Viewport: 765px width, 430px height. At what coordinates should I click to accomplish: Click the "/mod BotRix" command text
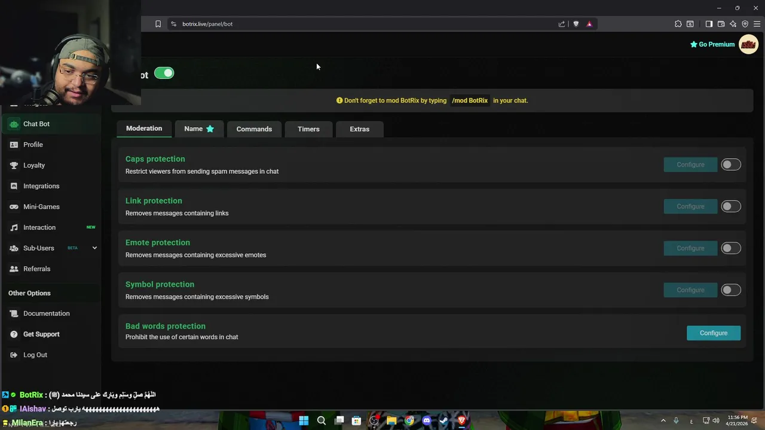pos(470,100)
